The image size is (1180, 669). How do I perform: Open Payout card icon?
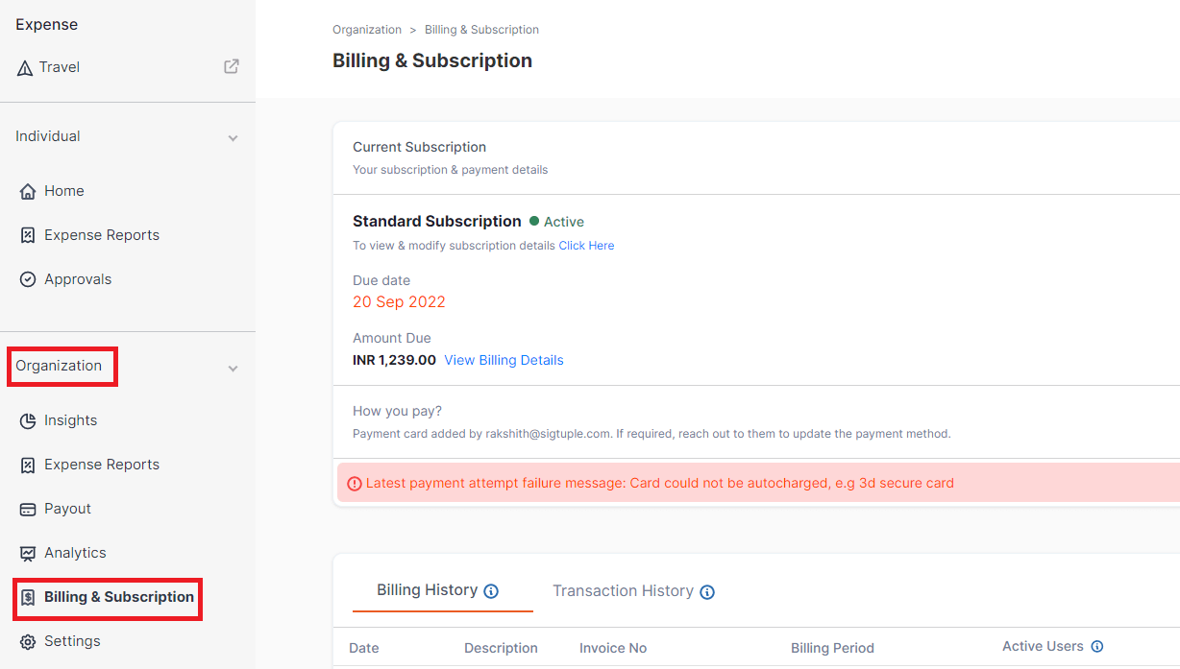28,509
